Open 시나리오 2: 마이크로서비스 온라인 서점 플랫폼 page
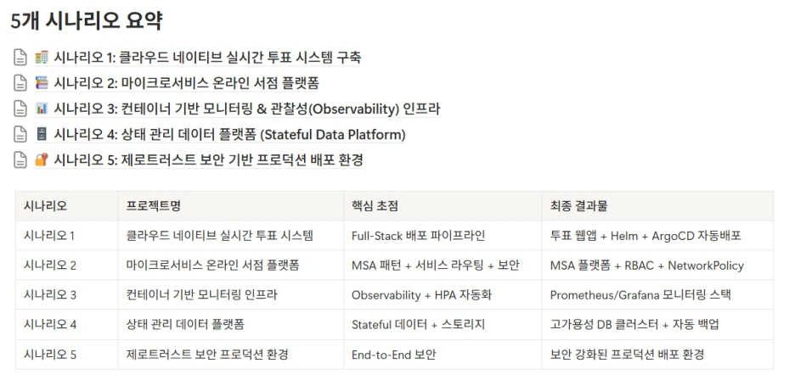Image resolution: width=795 pixels, height=380 pixels. [187, 83]
